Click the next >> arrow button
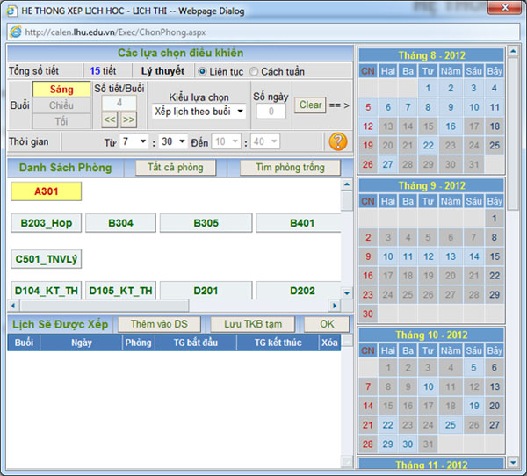 (x=128, y=120)
